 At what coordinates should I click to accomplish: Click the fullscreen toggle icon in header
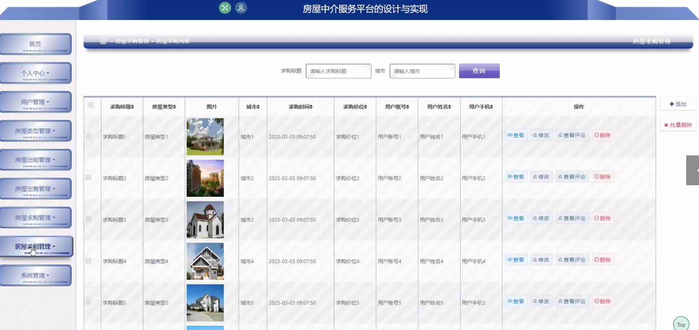click(x=225, y=8)
